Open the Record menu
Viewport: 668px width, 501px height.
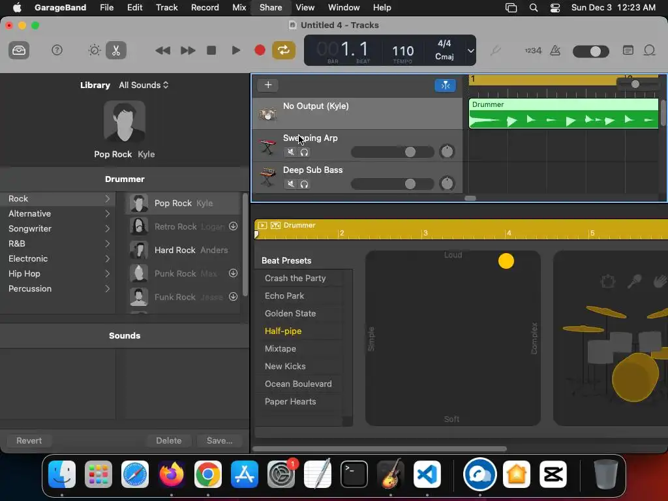tap(205, 7)
